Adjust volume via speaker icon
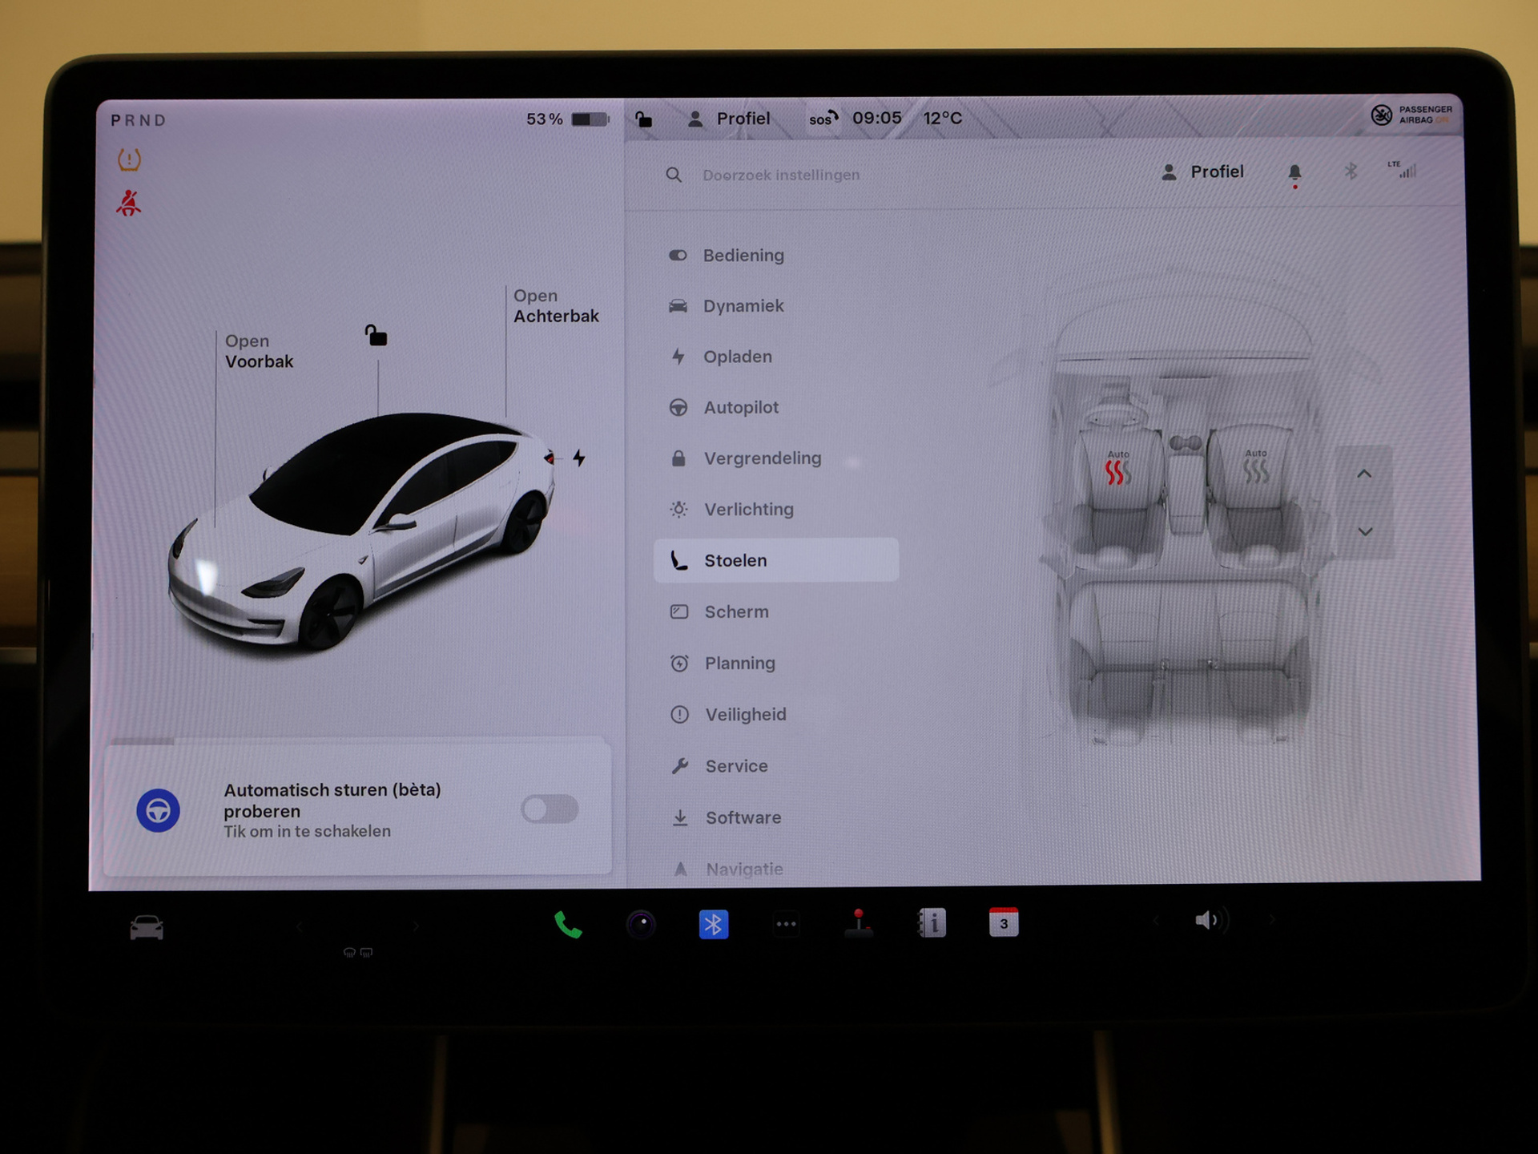 coord(1207,921)
